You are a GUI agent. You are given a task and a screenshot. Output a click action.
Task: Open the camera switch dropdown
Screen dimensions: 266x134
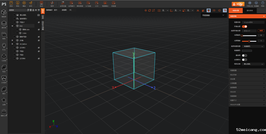253,64
